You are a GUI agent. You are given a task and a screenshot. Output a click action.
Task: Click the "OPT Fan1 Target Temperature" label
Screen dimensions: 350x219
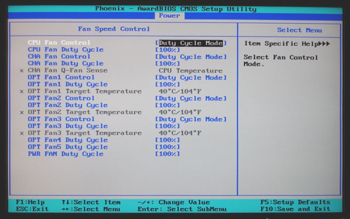point(85,91)
